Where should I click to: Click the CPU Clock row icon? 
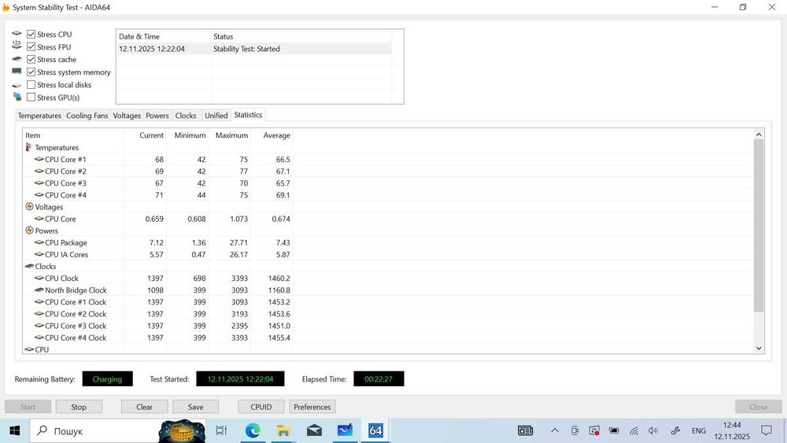(39, 278)
